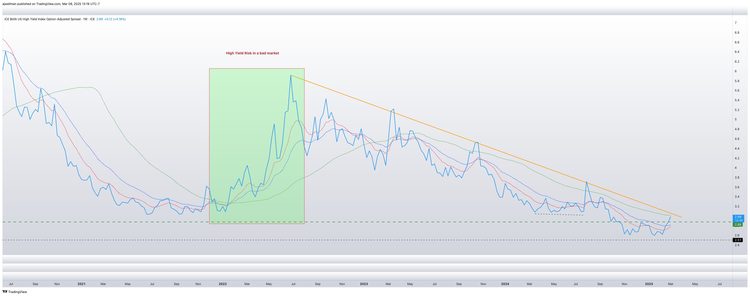
Task: Select the 'High Yield Risk in a bad market' annotation
Action: pos(252,53)
